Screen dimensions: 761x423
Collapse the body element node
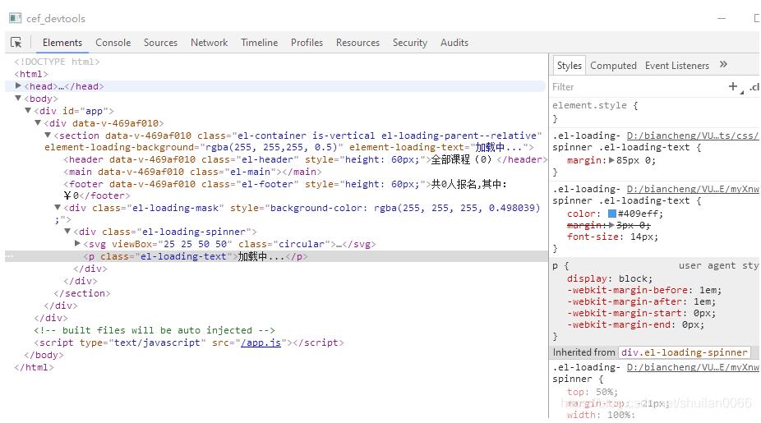coord(18,98)
